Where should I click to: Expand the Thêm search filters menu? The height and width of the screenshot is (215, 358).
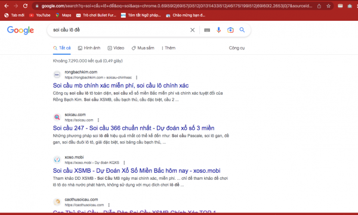point(168,48)
